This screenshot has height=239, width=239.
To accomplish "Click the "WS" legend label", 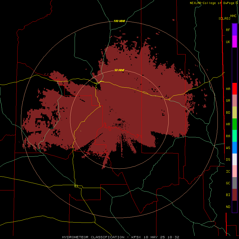I will (228, 148).
